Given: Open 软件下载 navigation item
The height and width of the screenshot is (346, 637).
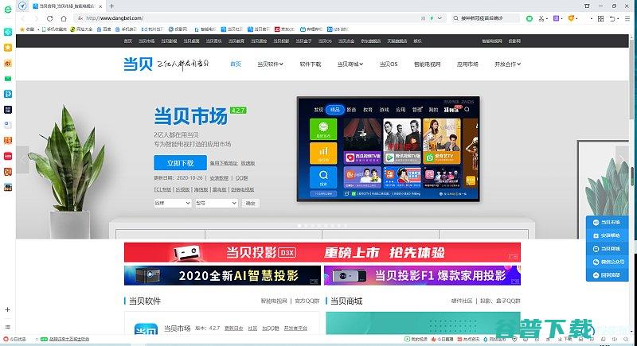Looking at the screenshot, I should (x=311, y=64).
